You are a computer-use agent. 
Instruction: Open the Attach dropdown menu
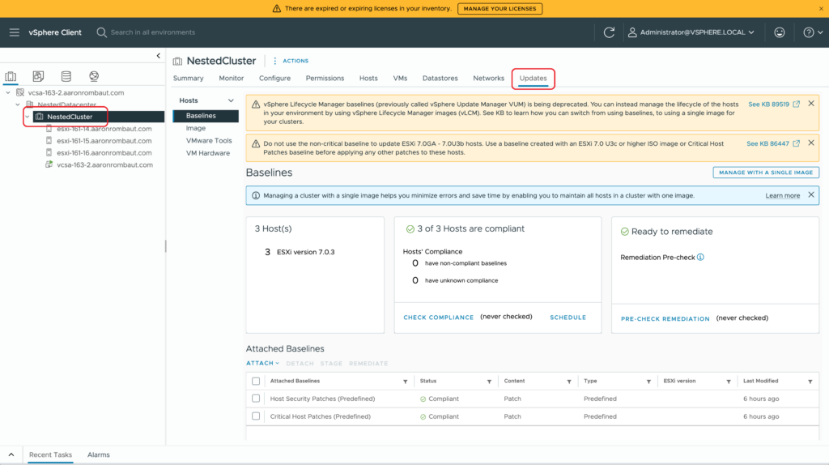click(x=262, y=364)
